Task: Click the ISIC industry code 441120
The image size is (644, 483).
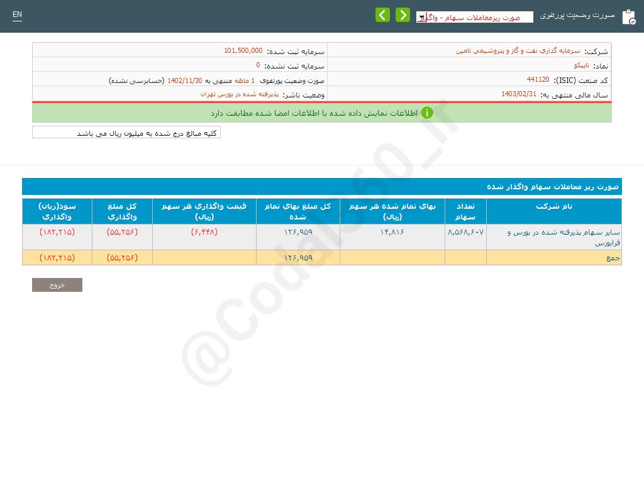Action: pyautogui.click(x=538, y=80)
